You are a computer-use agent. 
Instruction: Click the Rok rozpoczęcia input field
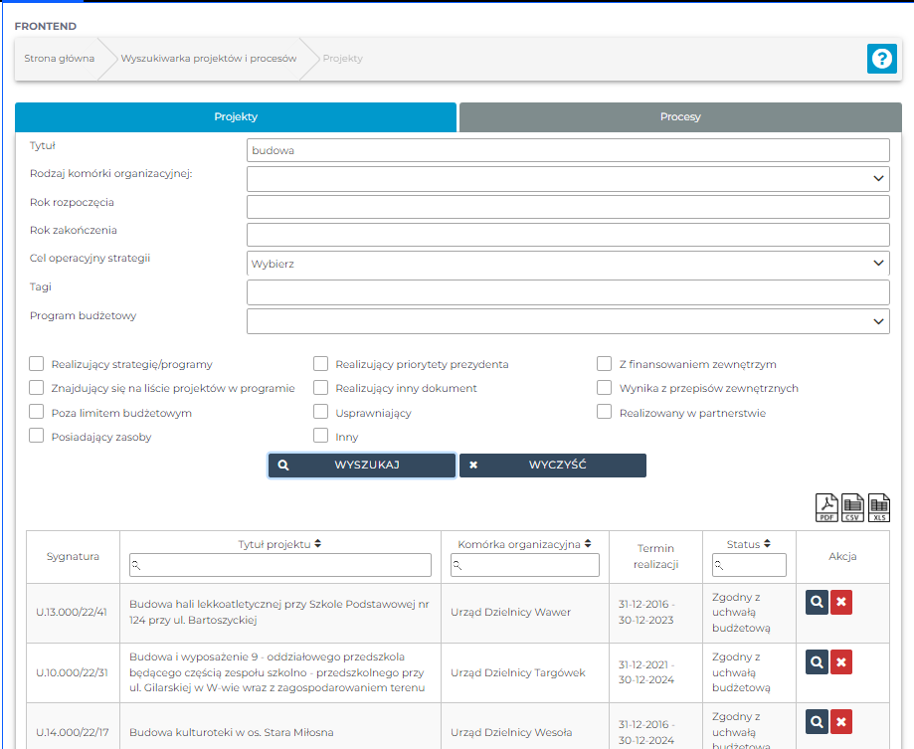point(568,207)
